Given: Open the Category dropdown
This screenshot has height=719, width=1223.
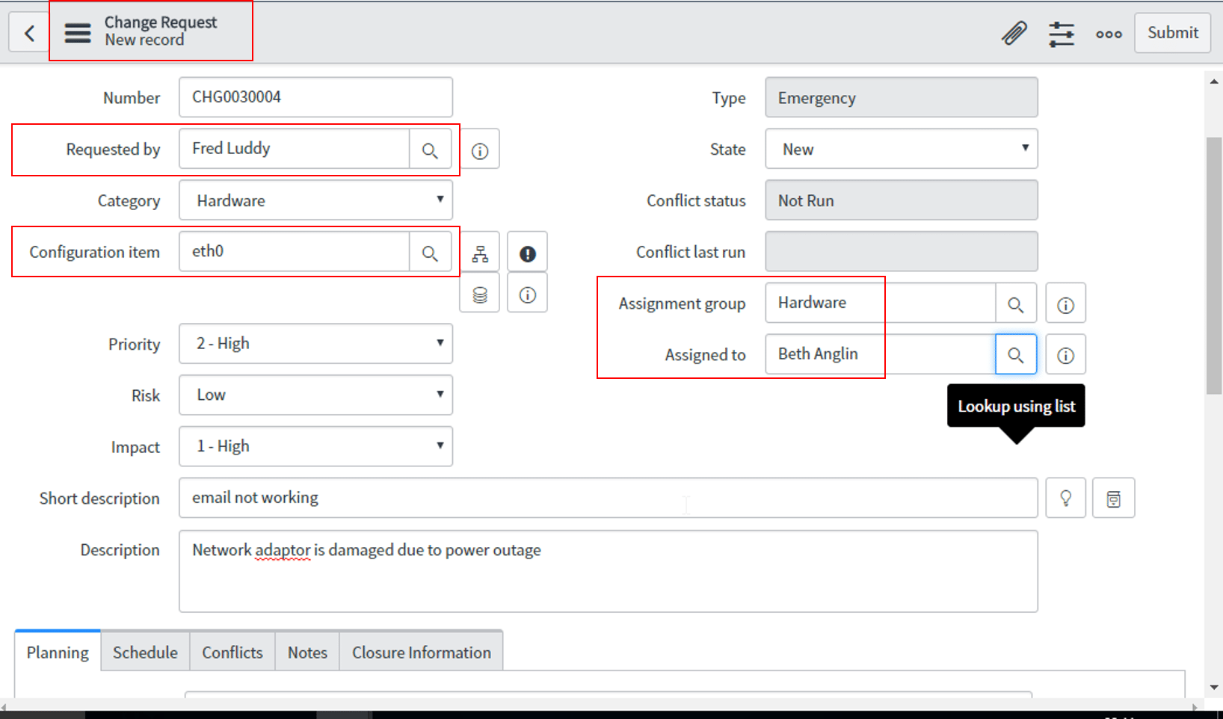Looking at the screenshot, I should (x=315, y=200).
